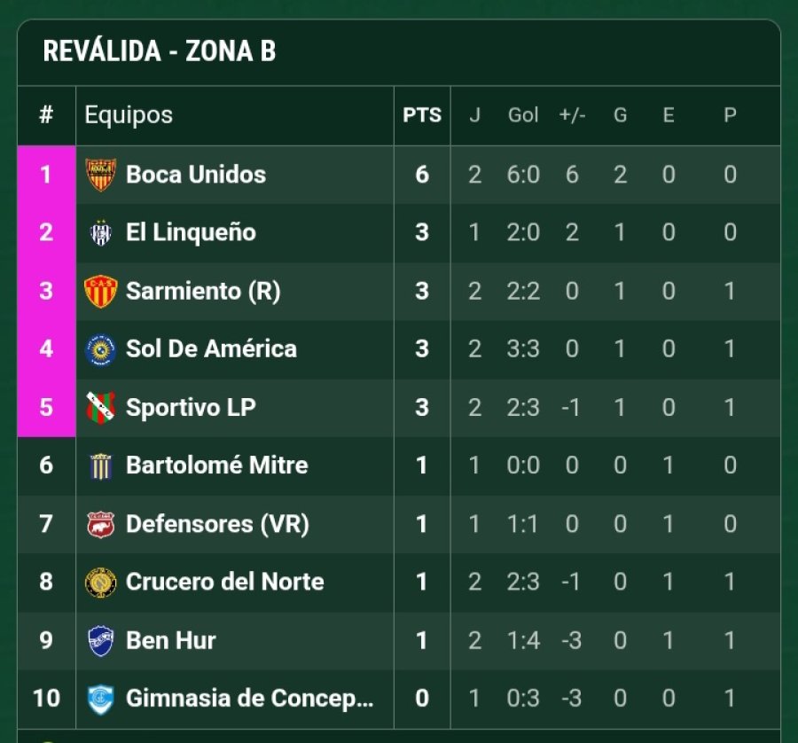This screenshot has height=743, width=798.
Task: Click the Boca Unidos team crest
Action: [100, 175]
